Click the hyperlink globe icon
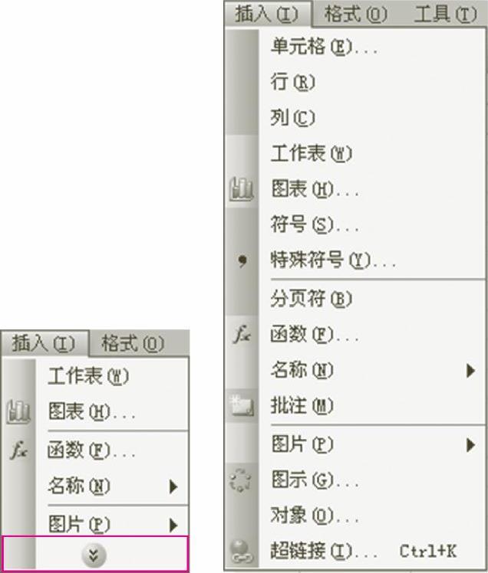The height and width of the screenshot is (573, 488). 242,551
